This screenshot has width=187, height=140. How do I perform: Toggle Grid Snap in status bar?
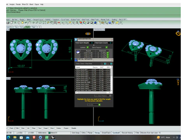[x=76, y=133]
